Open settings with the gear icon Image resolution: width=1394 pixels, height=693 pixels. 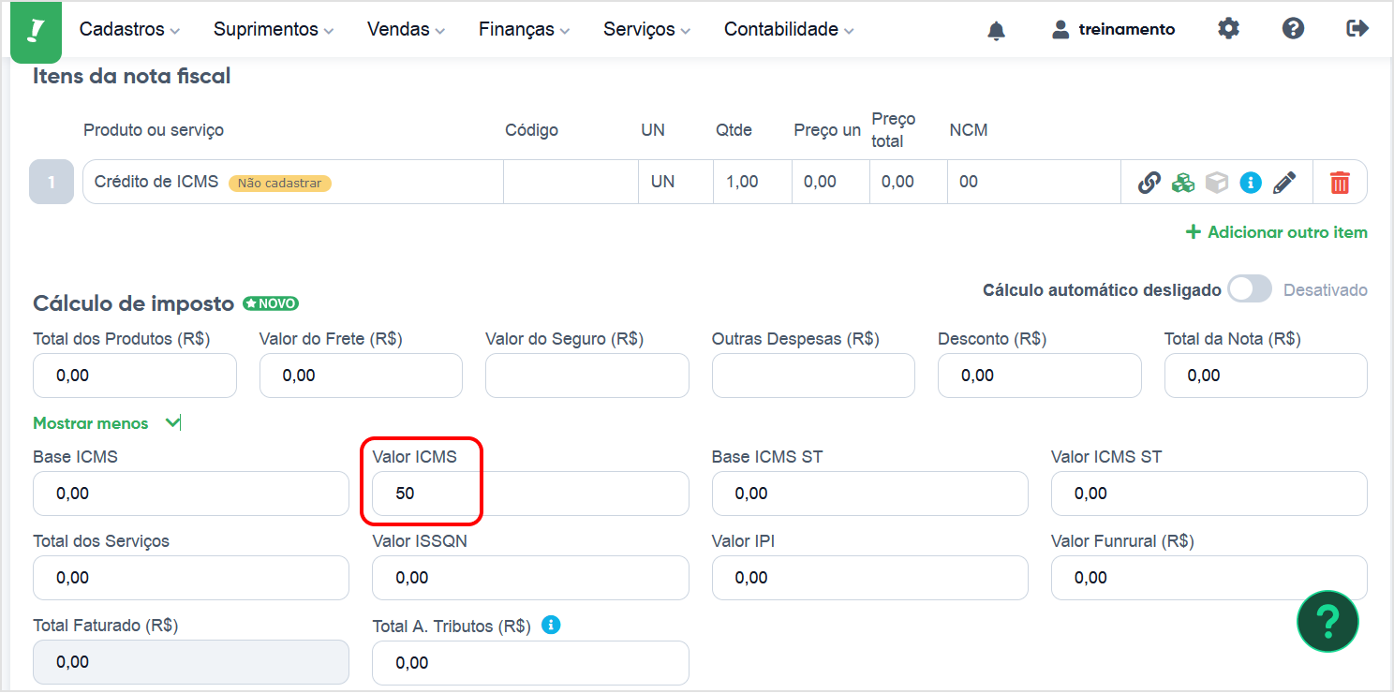1227,29
